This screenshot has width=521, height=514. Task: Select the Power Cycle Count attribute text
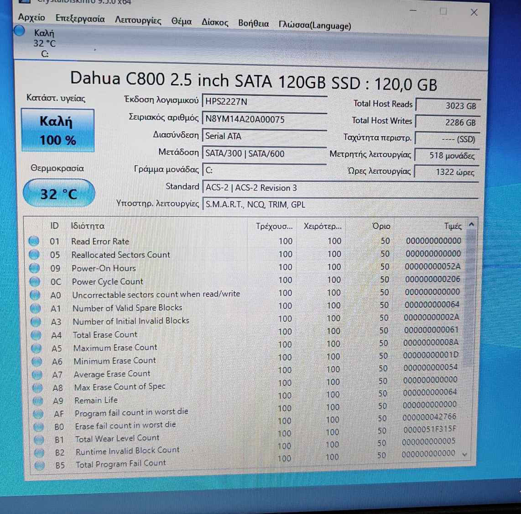108,282
